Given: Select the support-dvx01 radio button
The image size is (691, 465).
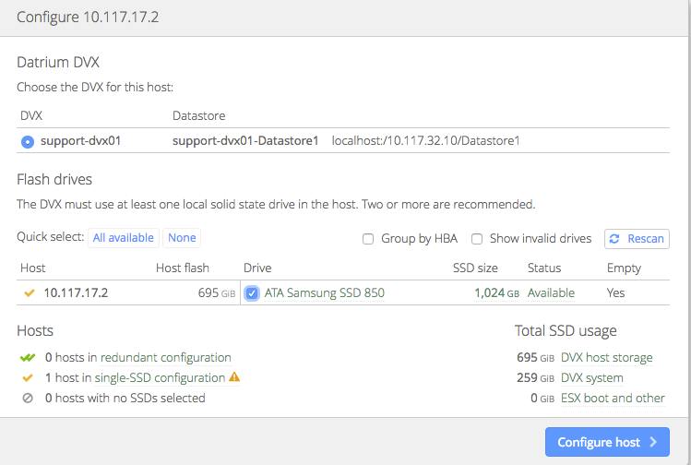Looking at the screenshot, I should 28,141.
